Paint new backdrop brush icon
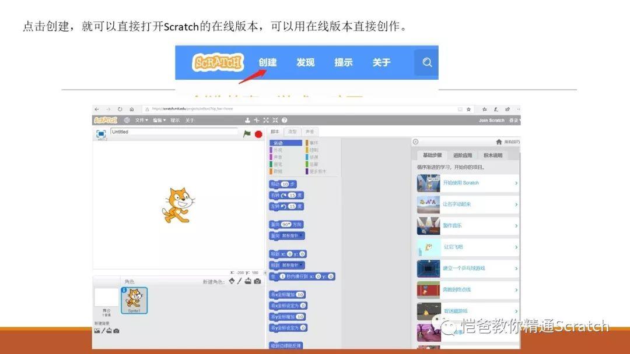The image size is (630, 354). pos(103,331)
